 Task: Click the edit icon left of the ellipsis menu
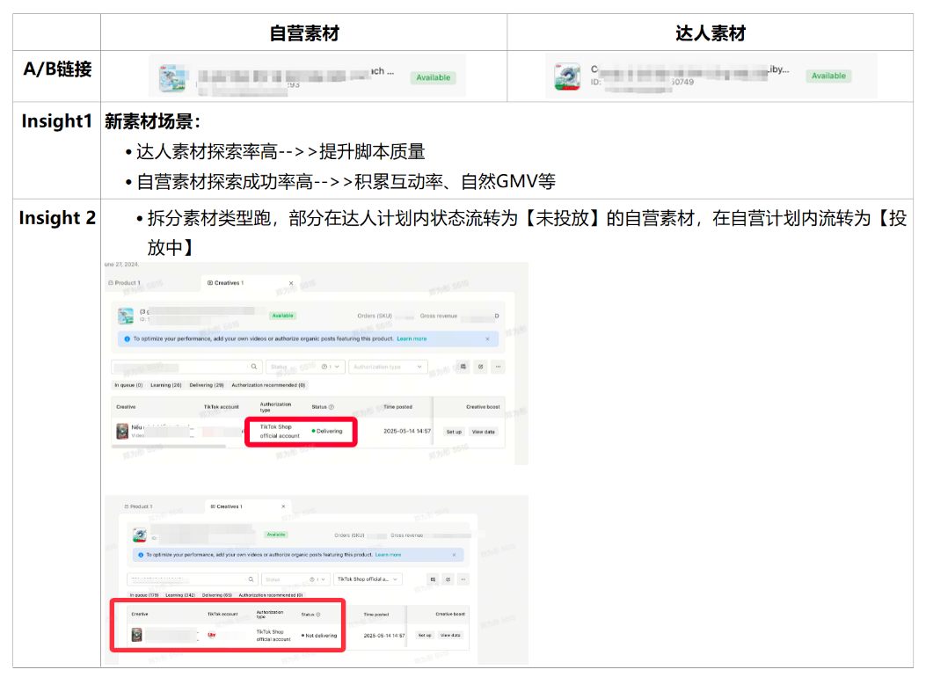[x=479, y=365]
